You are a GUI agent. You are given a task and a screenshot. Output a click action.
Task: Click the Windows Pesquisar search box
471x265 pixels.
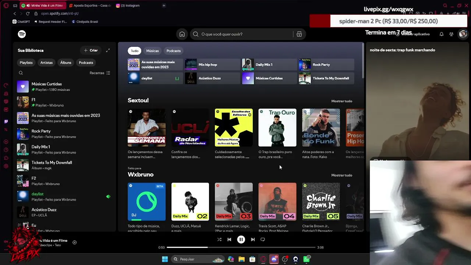[198, 259]
